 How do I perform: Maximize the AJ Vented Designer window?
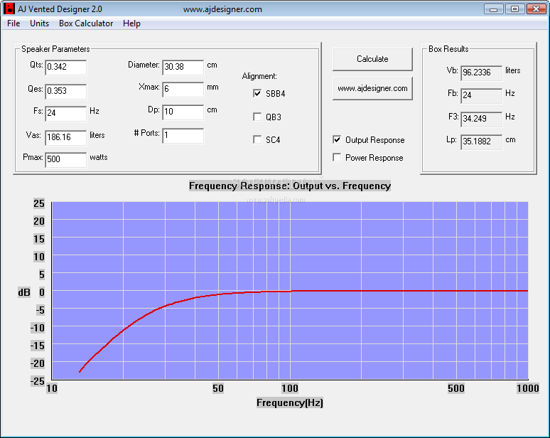[514, 9]
